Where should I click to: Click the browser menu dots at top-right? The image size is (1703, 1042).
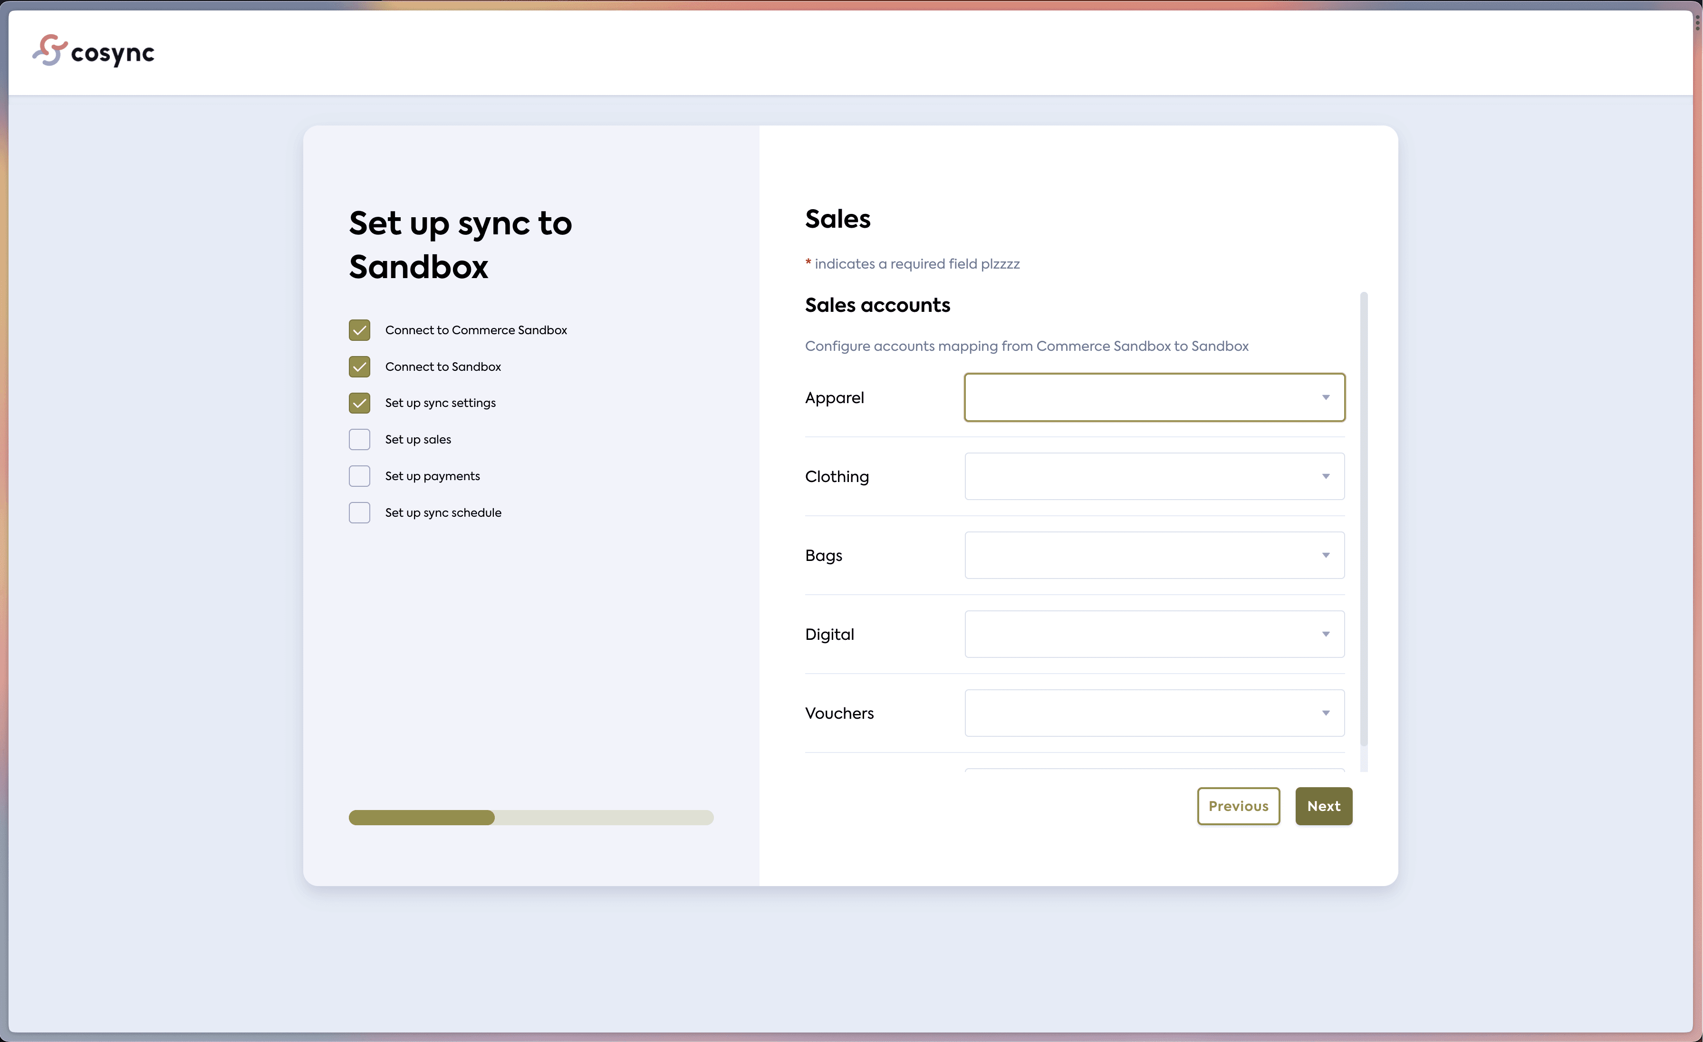(x=1697, y=23)
